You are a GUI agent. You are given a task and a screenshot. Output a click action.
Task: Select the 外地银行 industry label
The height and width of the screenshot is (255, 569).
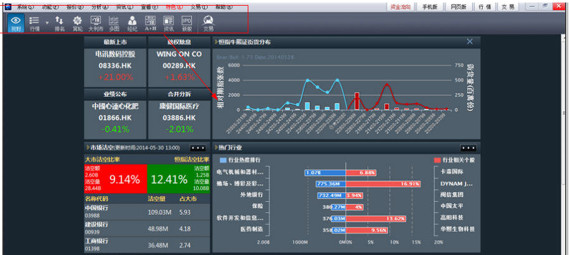[x=251, y=195]
